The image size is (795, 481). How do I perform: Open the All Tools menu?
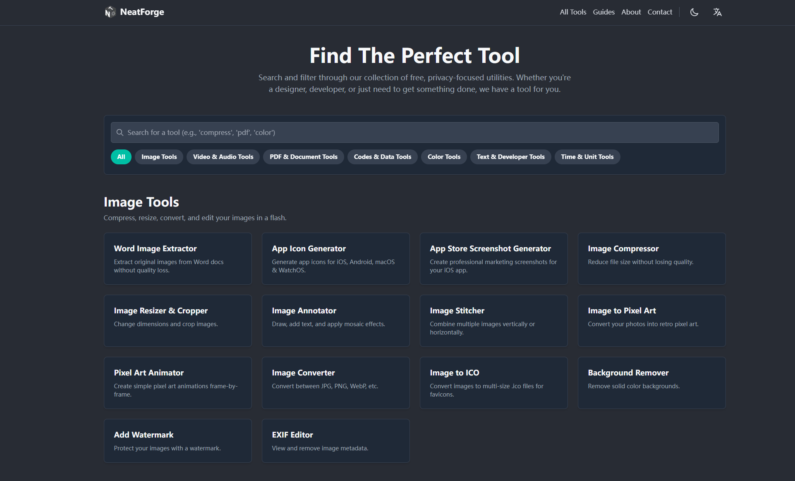572,12
